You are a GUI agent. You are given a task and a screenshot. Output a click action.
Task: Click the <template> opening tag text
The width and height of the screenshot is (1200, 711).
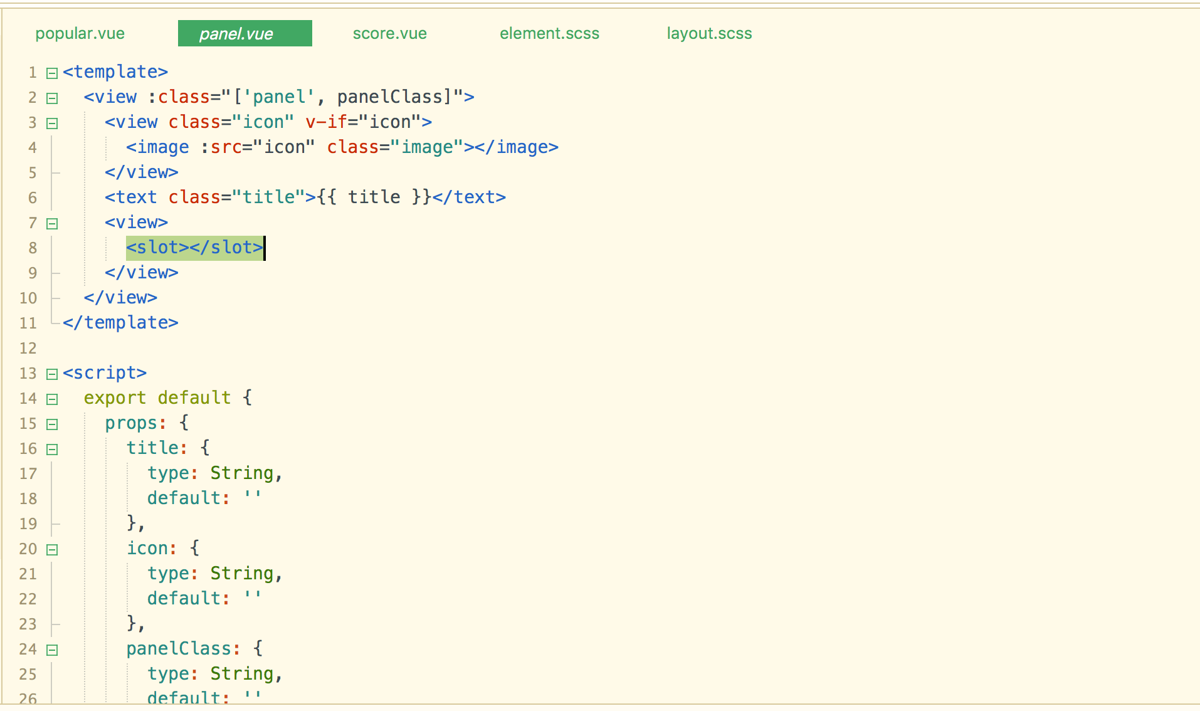115,72
